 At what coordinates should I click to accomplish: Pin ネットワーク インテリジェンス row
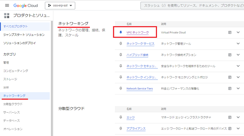[x=121, y=77]
